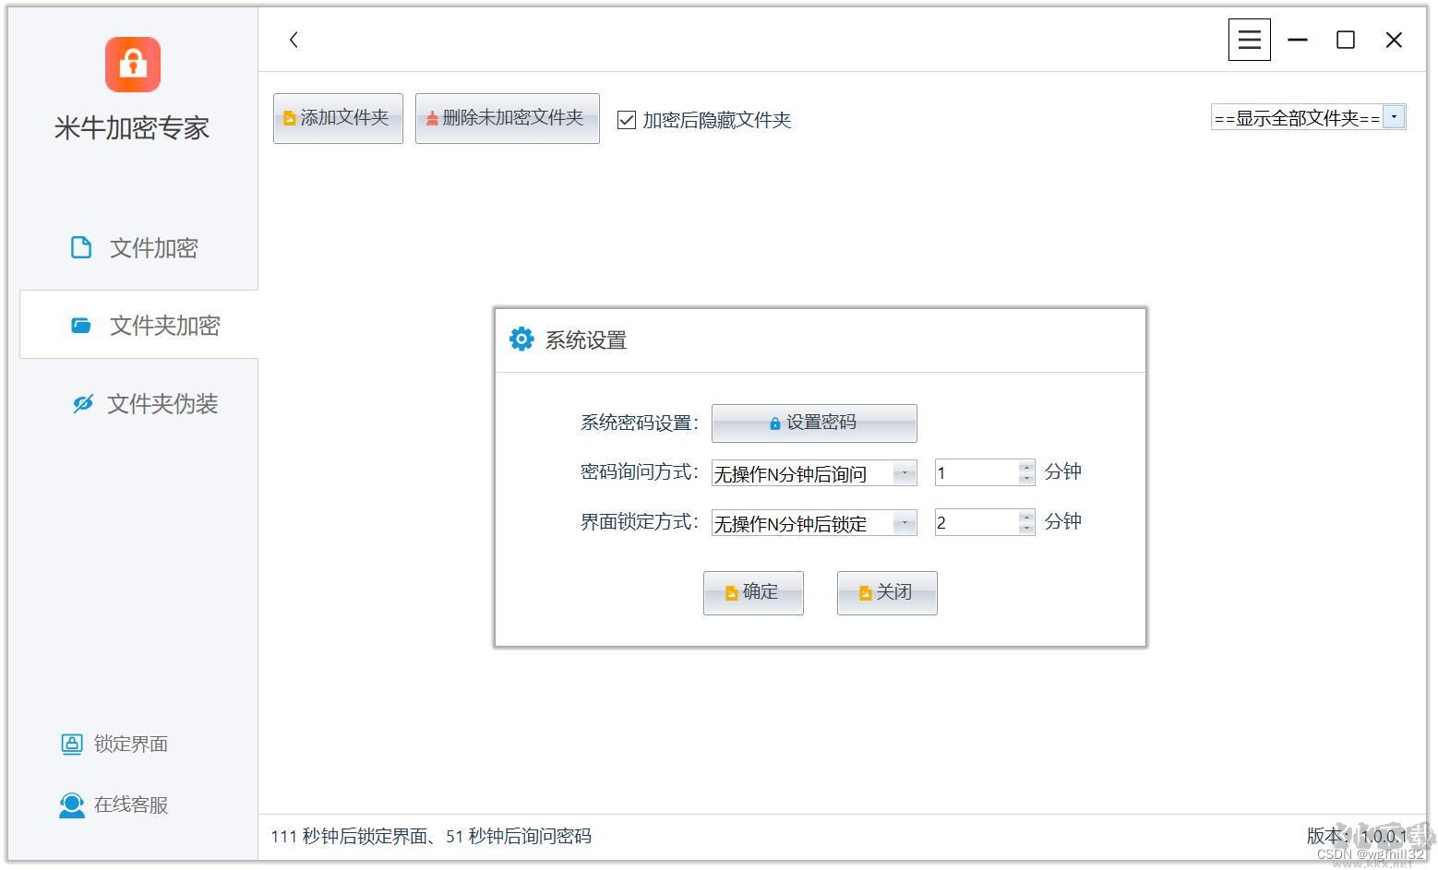The image size is (1438, 870).
Task: Select the 文件加密 sidebar icon
Action: point(81,247)
